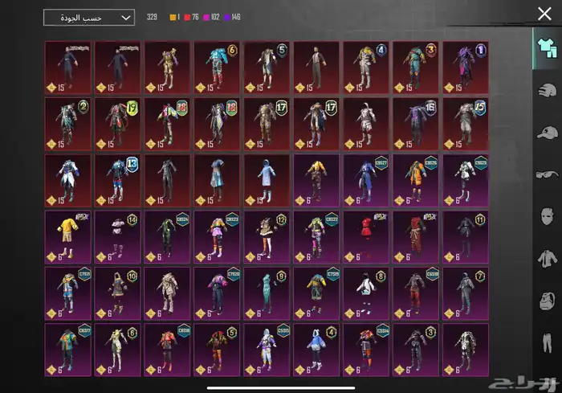Viewport: 562px width, 393px height.
Task: Select the golden armor outfit in first row
Action: [167, 68]
